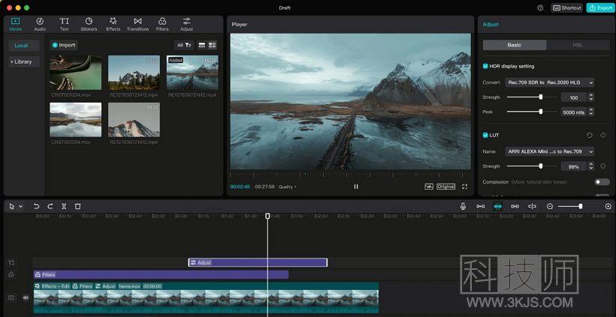Open the Convert dropdown Rec.709 SDR
The height and width of the screenshot is (317, 616).
(x=550, y=82)
